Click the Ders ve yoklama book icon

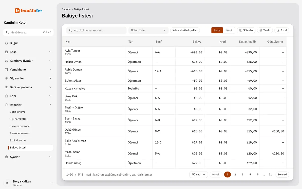[7, 87]
